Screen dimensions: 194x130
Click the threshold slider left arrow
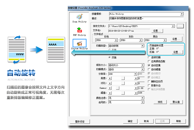point(110,93)
